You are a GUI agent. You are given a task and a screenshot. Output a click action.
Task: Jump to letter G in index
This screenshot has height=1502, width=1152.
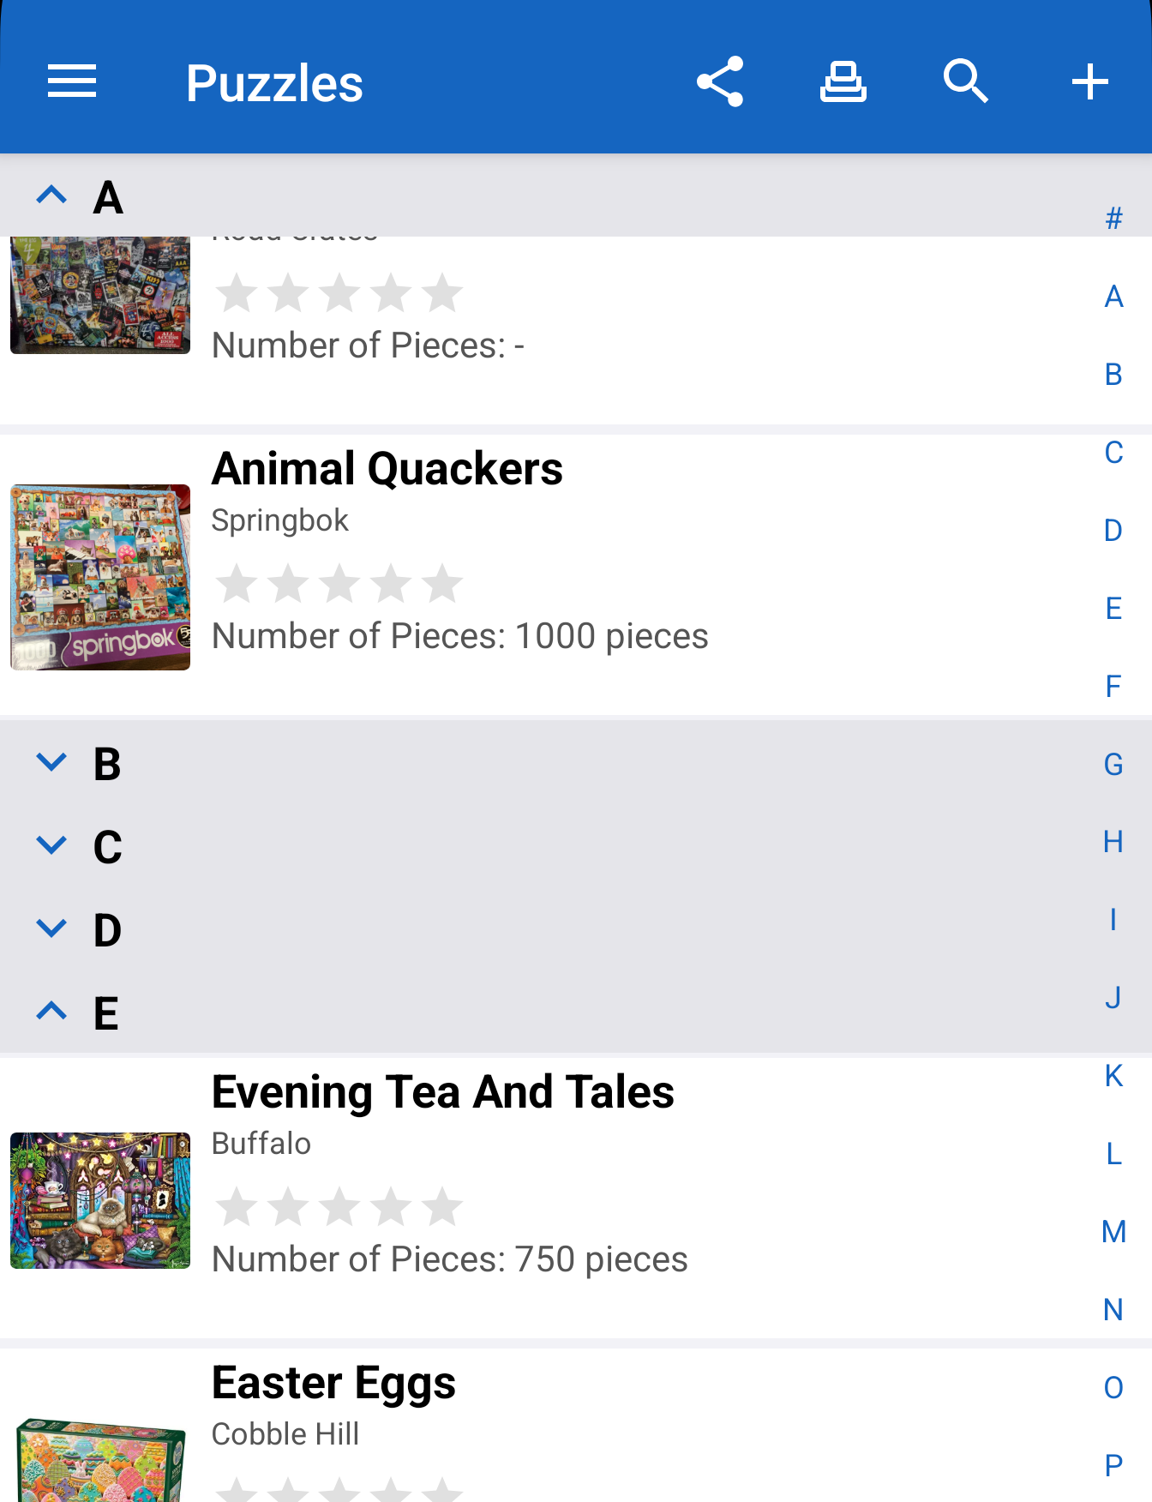(x=1113, y=764)
